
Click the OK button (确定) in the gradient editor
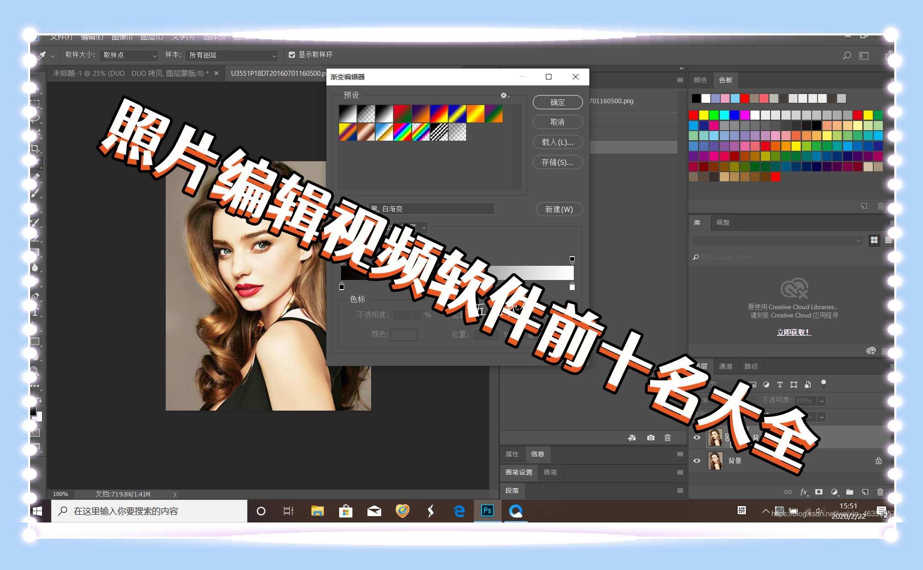(x=557, y=102)
